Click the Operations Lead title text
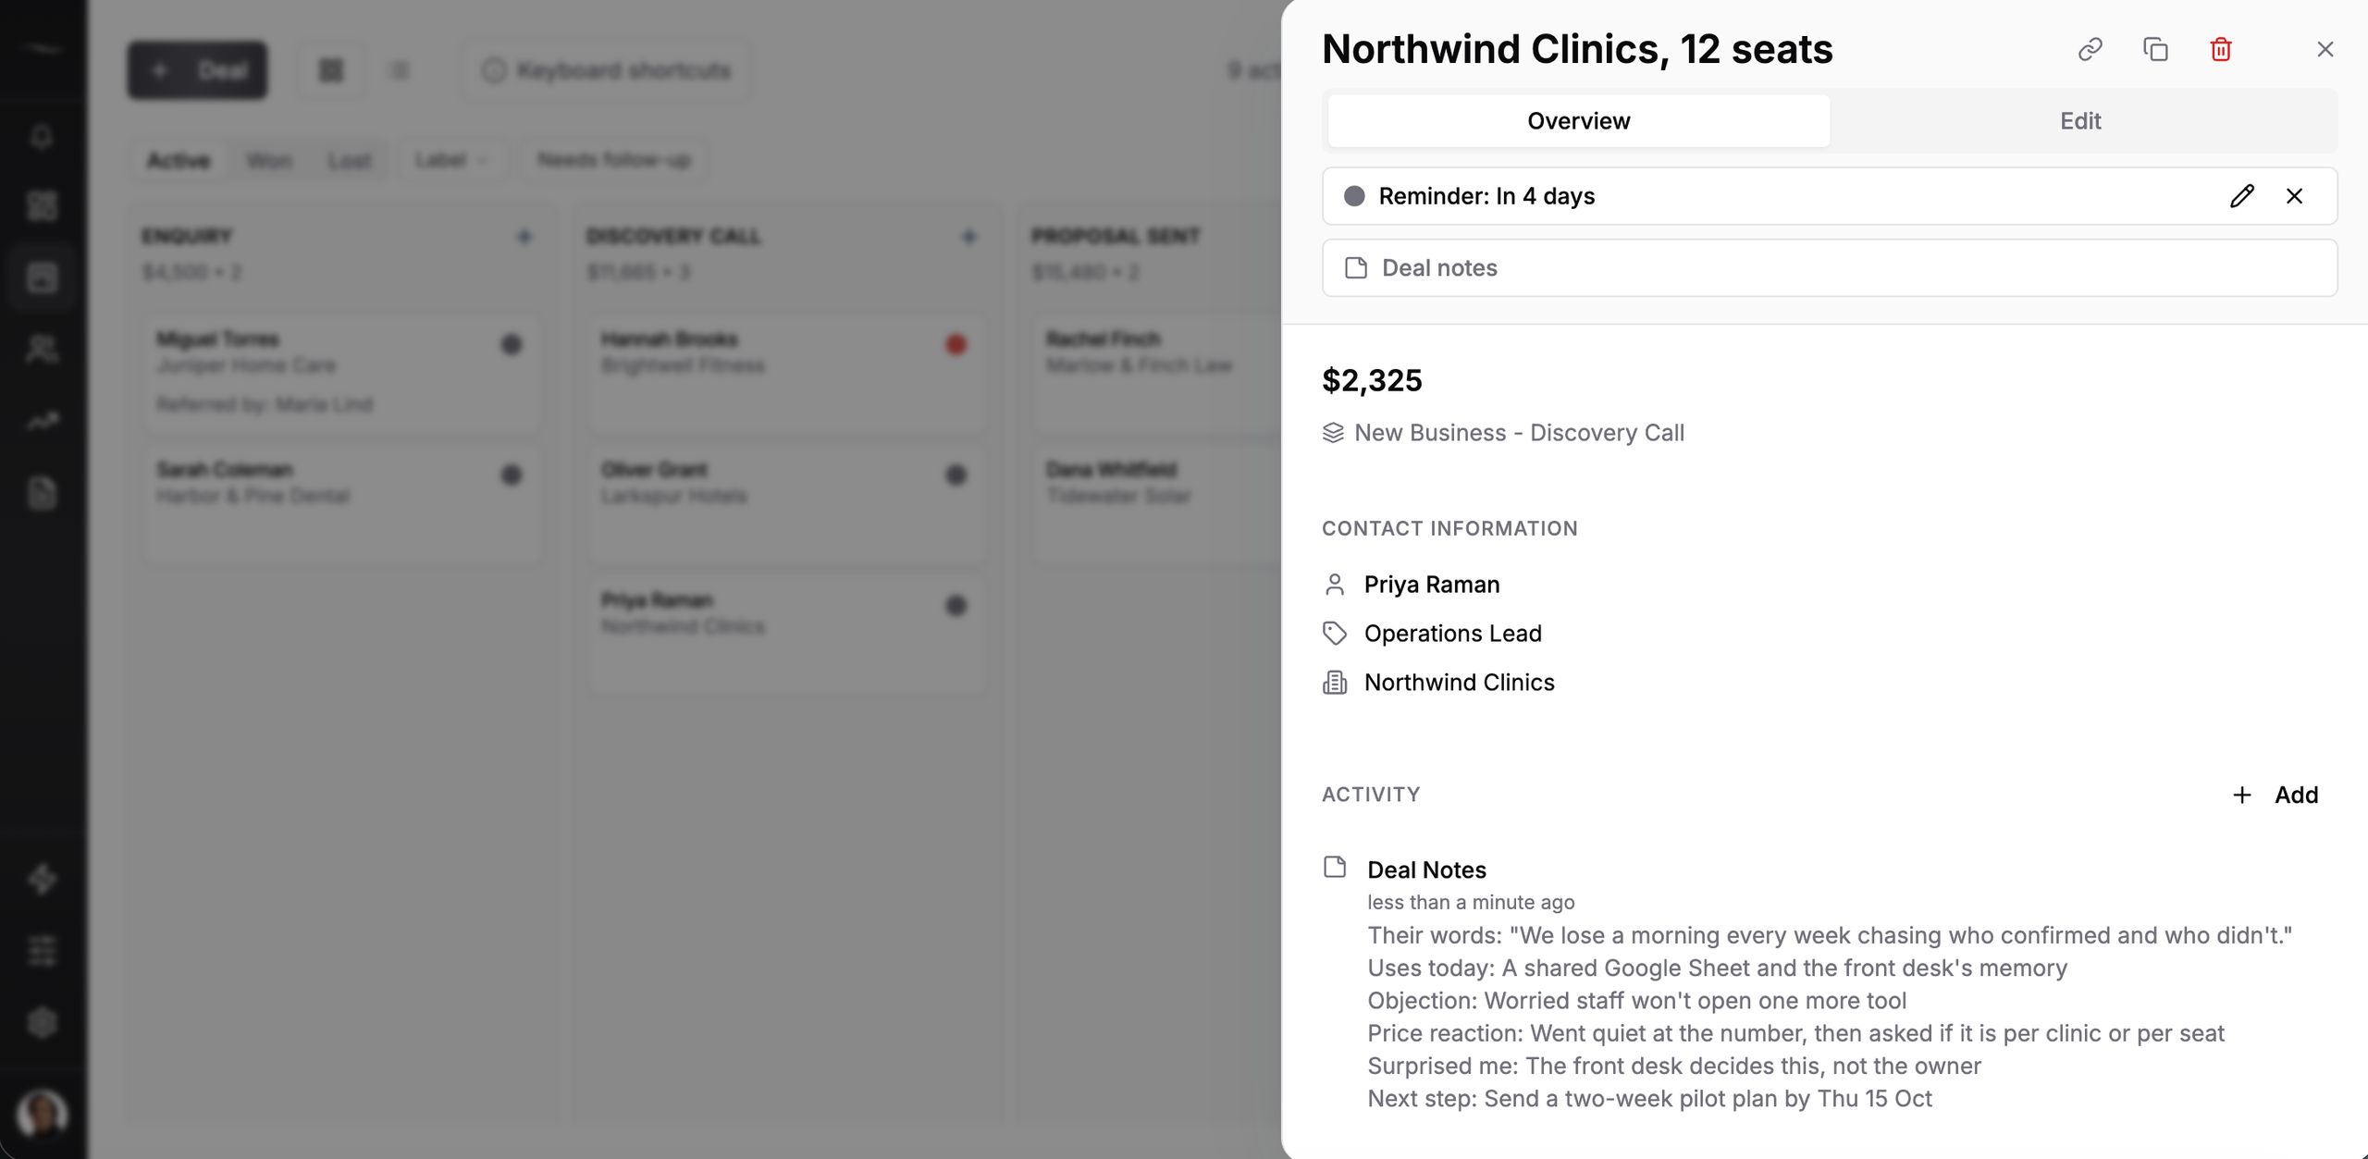This screenshot has height=1159, width=2368. 1452,634
